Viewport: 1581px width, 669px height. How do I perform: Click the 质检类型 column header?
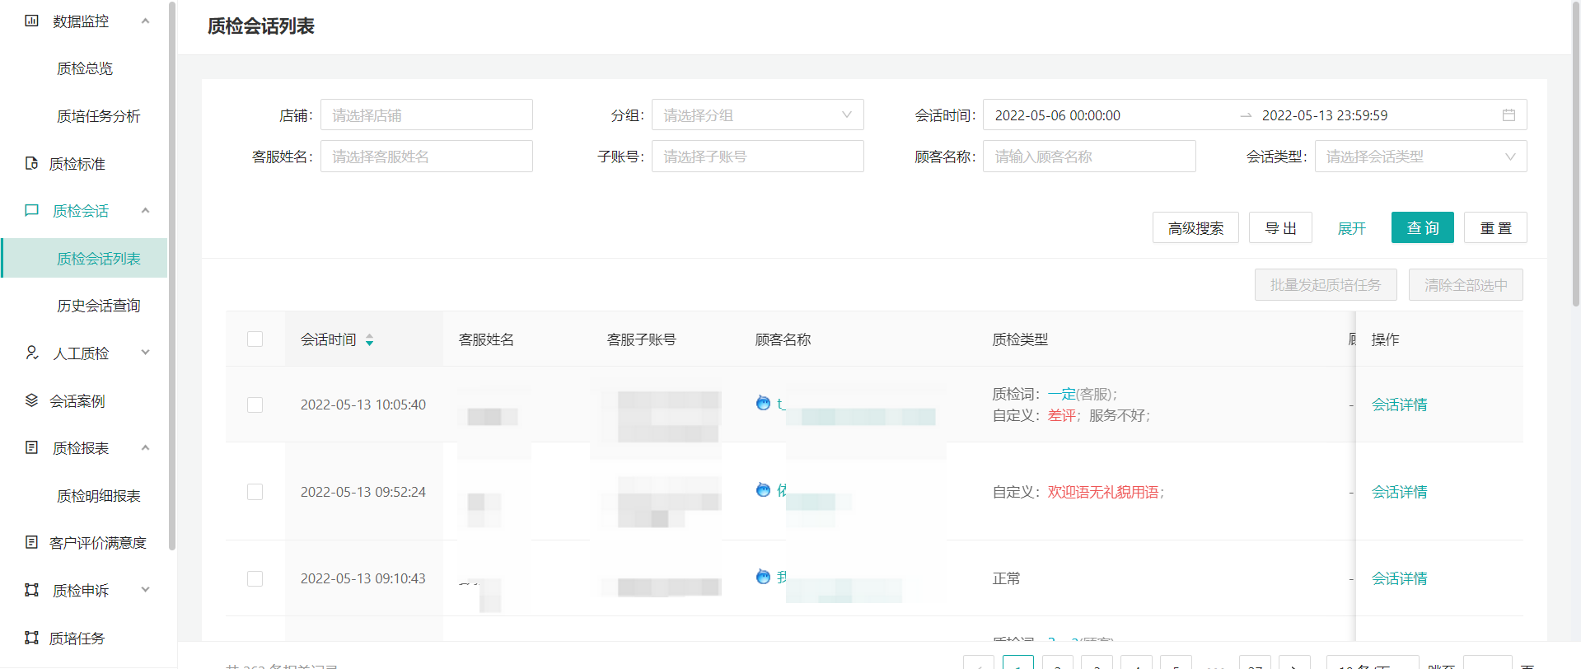pos(1020,339)
